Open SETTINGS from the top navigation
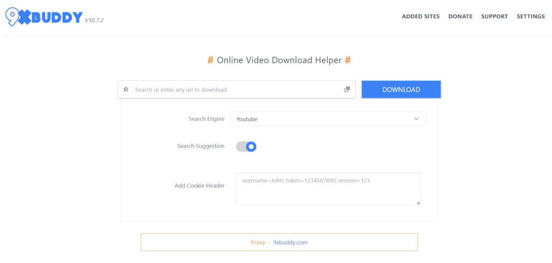 [x=530, y=17]
